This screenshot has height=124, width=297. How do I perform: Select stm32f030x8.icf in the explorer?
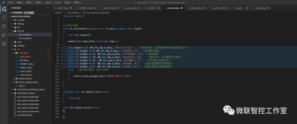25,115
